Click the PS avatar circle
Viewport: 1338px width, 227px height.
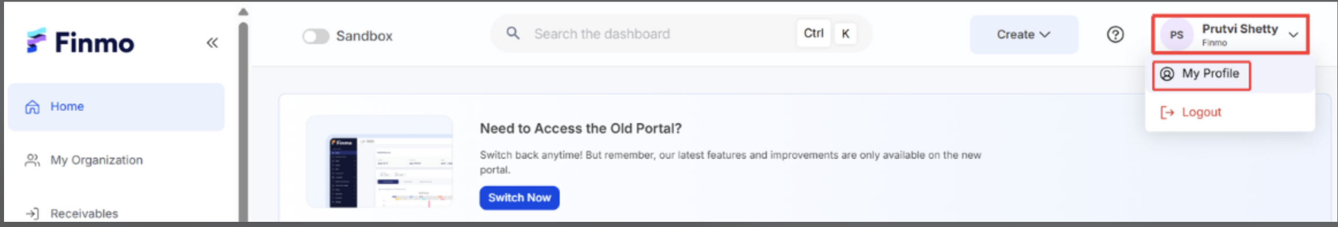point(1176,35)
